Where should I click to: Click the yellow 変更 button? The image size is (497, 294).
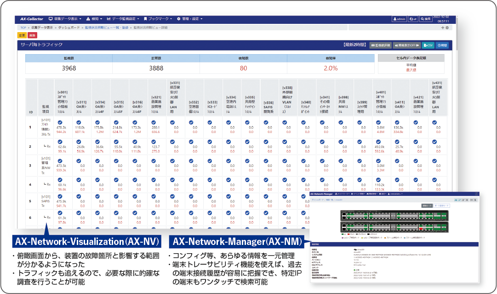pos(22,35)
